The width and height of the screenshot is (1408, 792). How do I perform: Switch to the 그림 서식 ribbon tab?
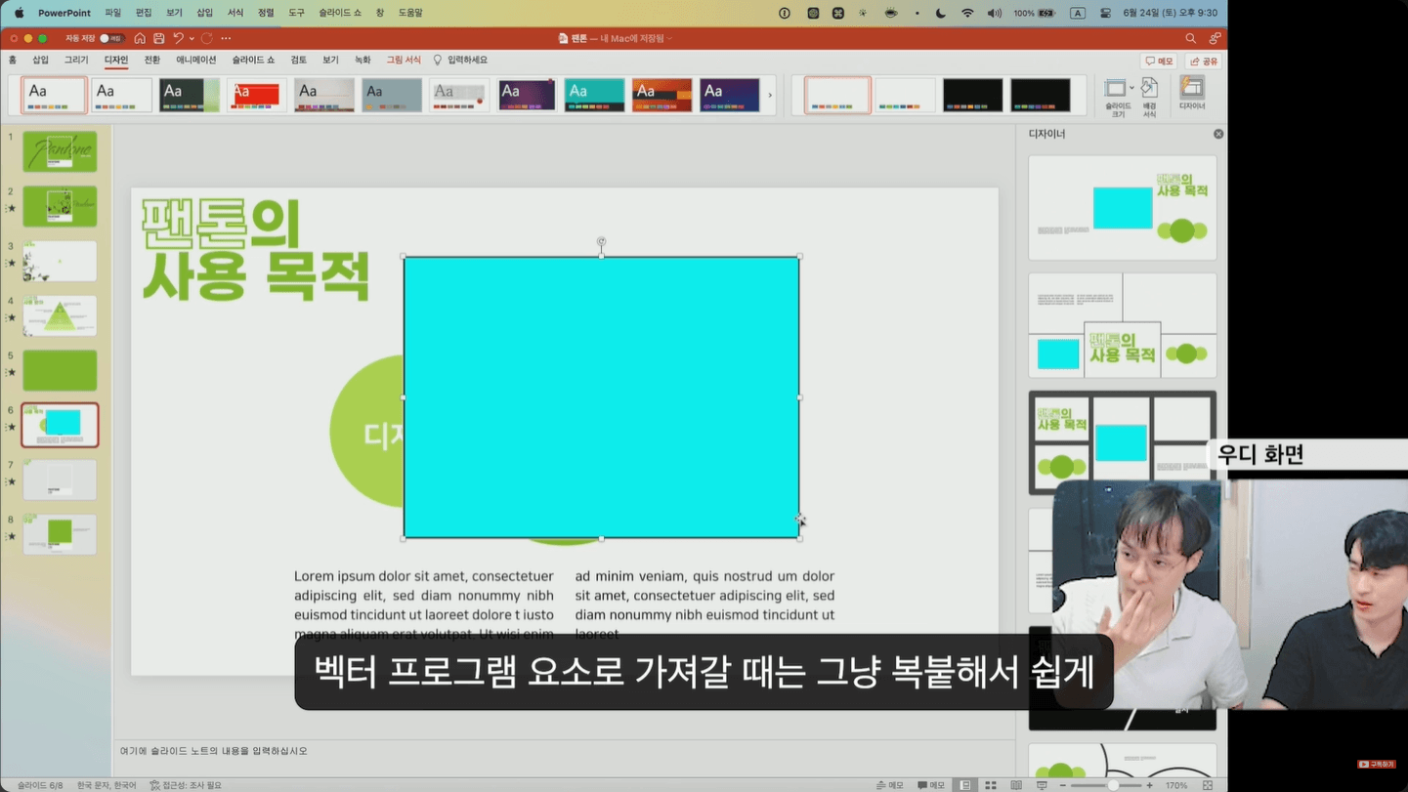tap(404, 60)
